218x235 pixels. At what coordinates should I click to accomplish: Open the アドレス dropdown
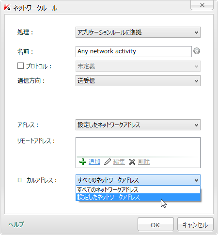pos(138,125)
